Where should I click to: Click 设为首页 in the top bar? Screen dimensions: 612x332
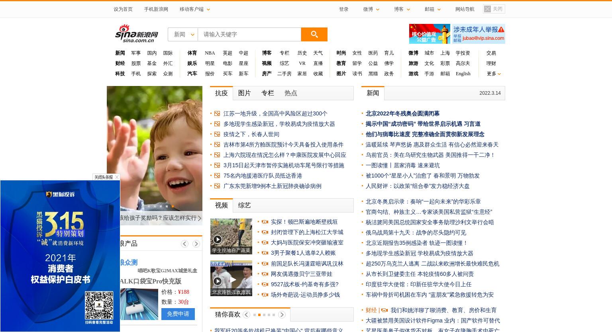pyautogui.click(x=123, y=9)
